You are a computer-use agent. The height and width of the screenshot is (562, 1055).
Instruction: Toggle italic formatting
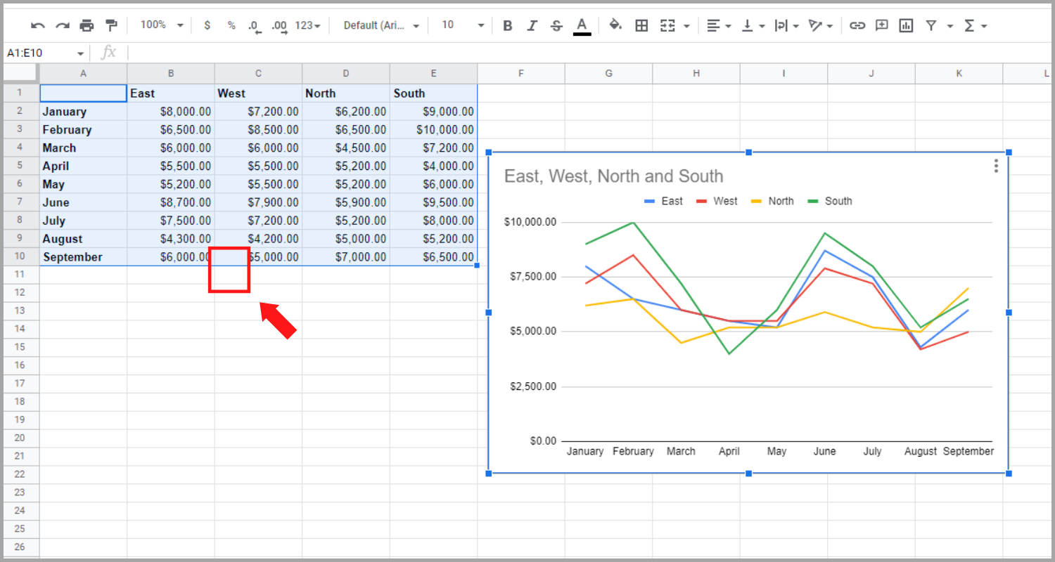coord(532,25)
